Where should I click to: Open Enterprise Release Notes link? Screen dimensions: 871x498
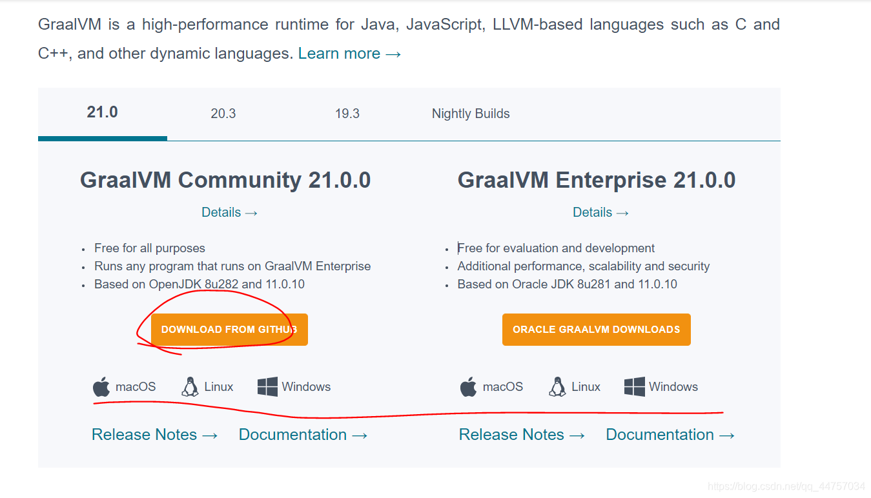pos(522,435)
